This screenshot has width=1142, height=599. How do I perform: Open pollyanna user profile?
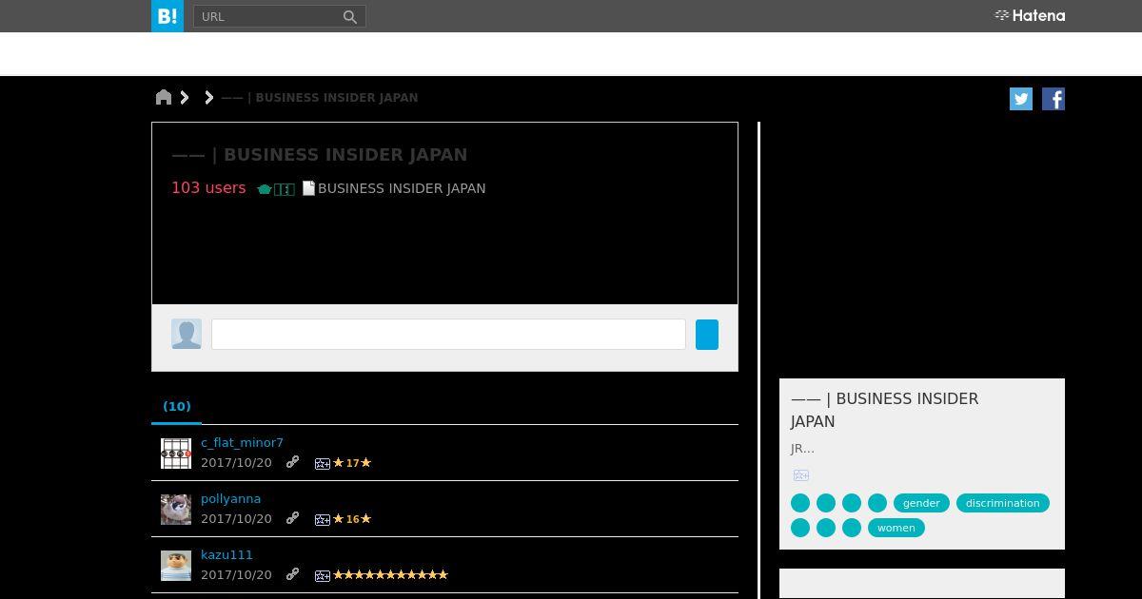230,498
